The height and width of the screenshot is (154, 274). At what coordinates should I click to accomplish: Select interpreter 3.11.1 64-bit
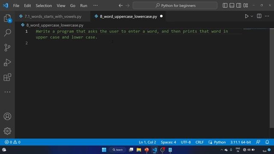tap(241, 142)
